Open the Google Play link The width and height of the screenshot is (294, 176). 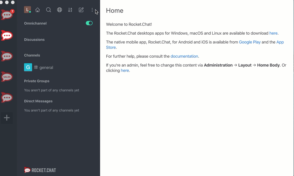250,42
